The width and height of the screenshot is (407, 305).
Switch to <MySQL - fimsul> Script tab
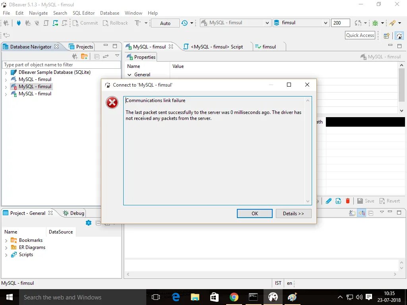tap(213, 47)
